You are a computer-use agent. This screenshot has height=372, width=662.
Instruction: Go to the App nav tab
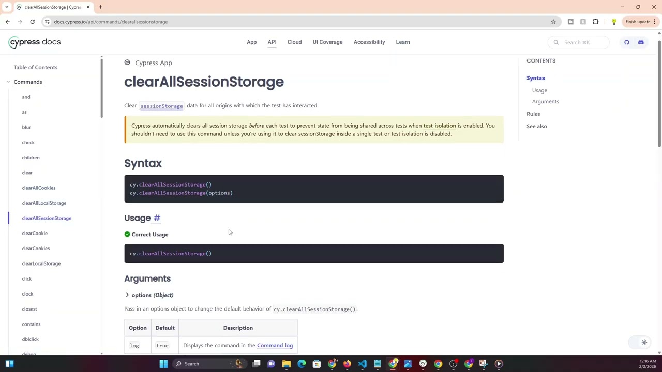click(251, 42)
